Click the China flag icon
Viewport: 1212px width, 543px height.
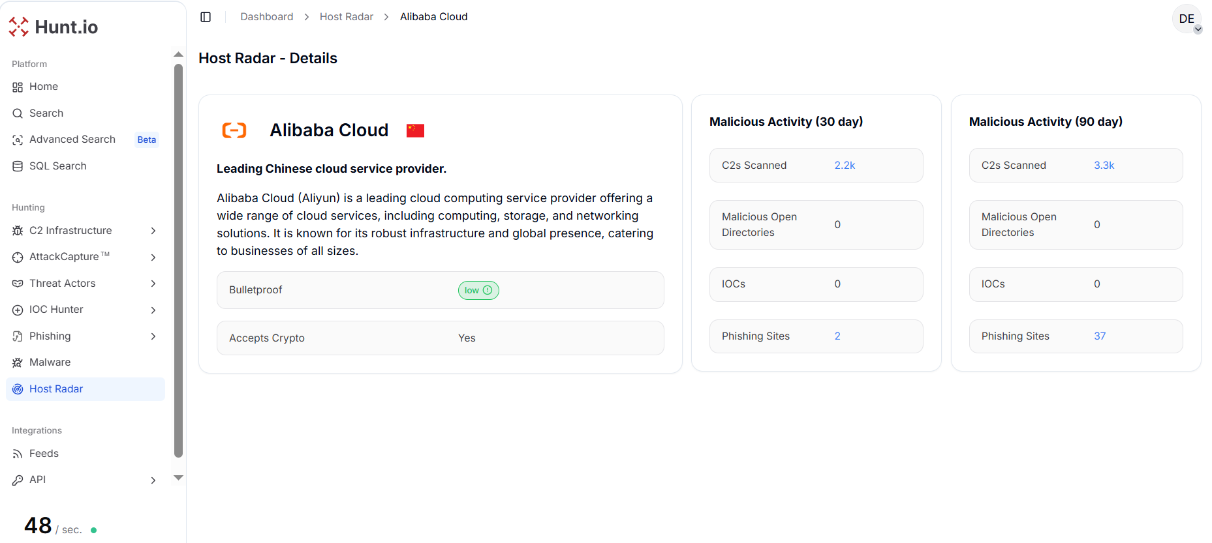point(415,130)
